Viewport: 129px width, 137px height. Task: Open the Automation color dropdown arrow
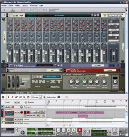(x=62, y=97)
